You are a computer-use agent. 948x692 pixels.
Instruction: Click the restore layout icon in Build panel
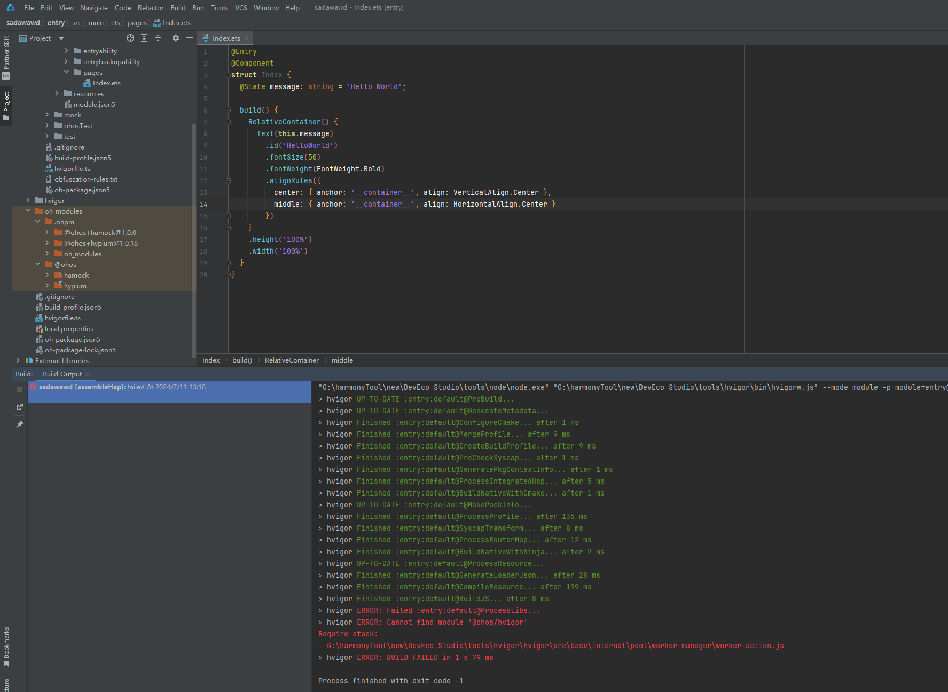[20, 407]
